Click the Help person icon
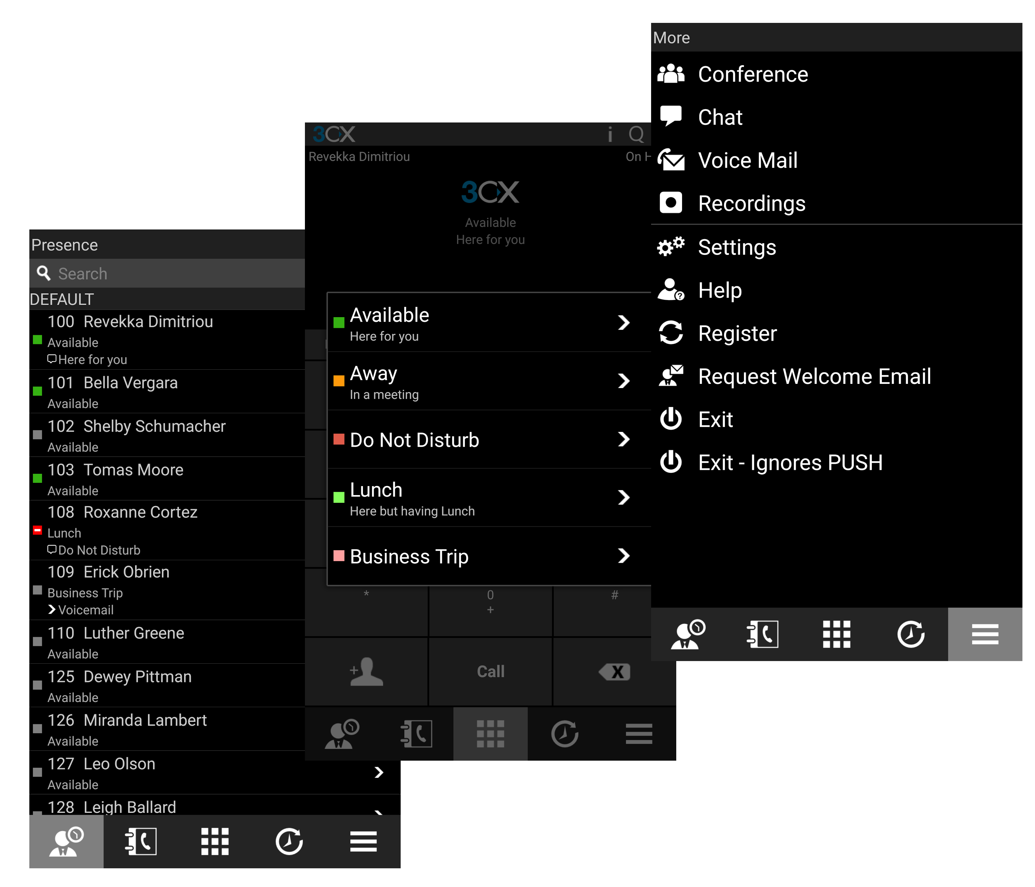The image size is (1035, 887). [x=670, y=289]
